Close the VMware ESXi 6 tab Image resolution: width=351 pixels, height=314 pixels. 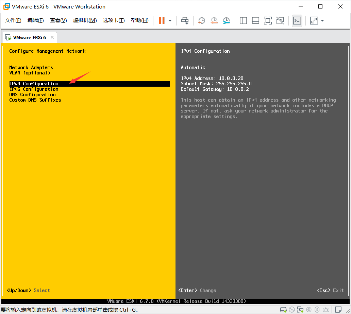pos(52,37)
